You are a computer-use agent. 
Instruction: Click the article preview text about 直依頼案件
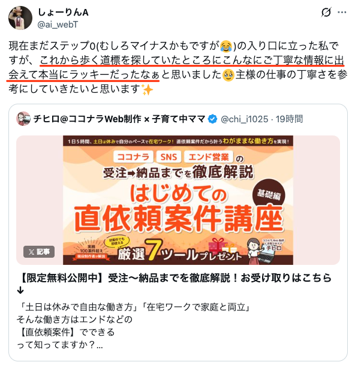tap(134, 326)
